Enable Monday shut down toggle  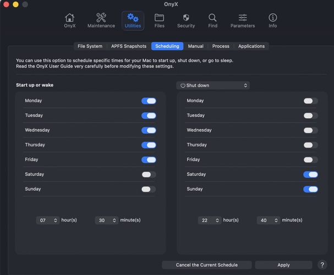tap(310, 101)
